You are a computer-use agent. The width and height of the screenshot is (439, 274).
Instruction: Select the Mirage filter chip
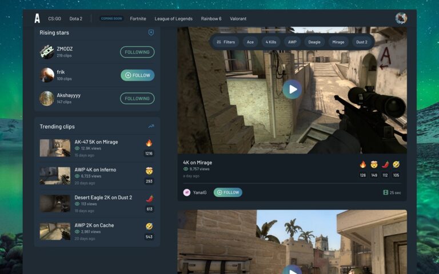point(338,42)
